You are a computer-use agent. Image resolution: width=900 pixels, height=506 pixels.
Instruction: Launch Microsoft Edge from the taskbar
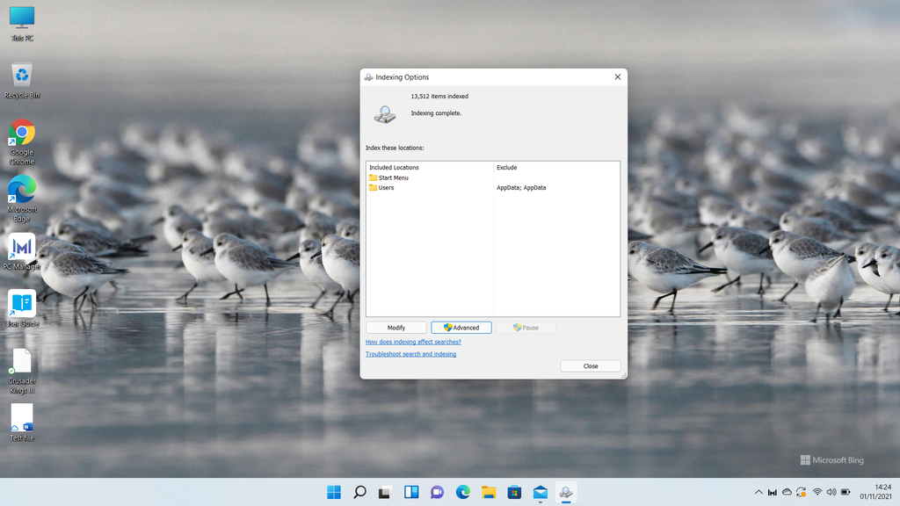(461, 492)
